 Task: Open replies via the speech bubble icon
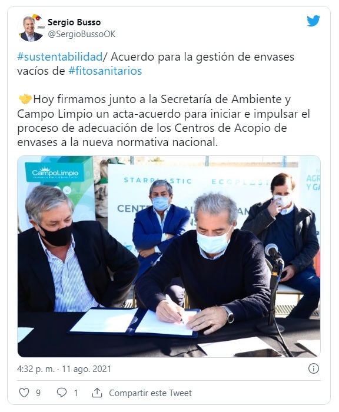click(x=62, y=393)
